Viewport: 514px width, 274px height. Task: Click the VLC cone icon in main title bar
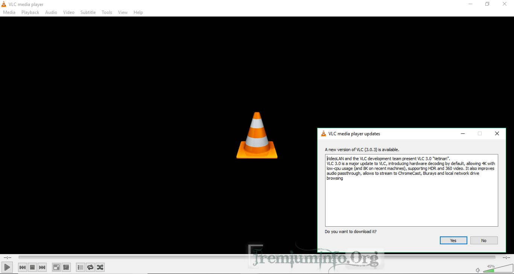click(4, 4)
